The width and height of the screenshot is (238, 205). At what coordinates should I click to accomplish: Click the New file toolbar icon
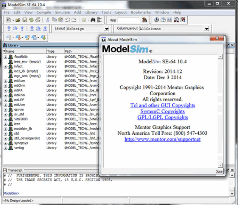coord(8,20)
